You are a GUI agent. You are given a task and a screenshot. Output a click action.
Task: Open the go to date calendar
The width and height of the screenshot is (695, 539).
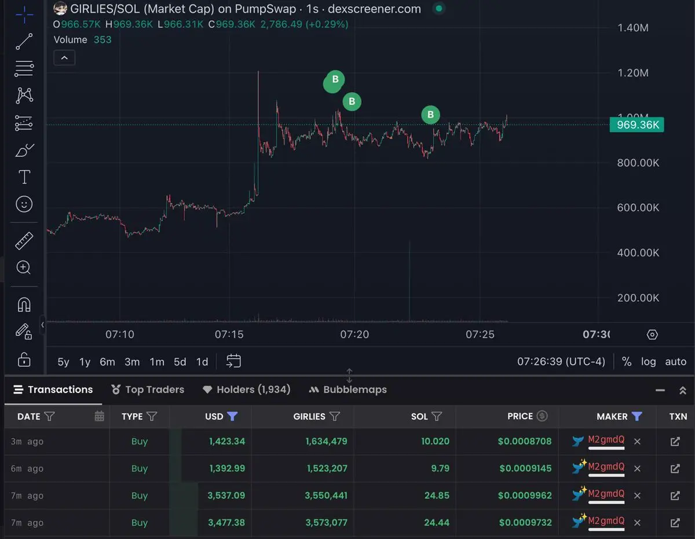tap(233, 361)
